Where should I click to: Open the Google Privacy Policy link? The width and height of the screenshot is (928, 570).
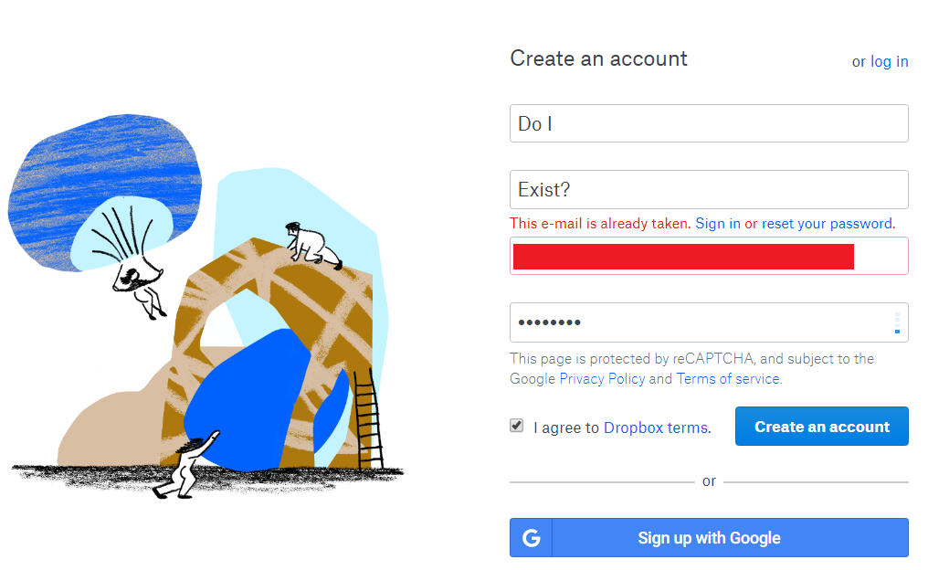tap(602, 379)
